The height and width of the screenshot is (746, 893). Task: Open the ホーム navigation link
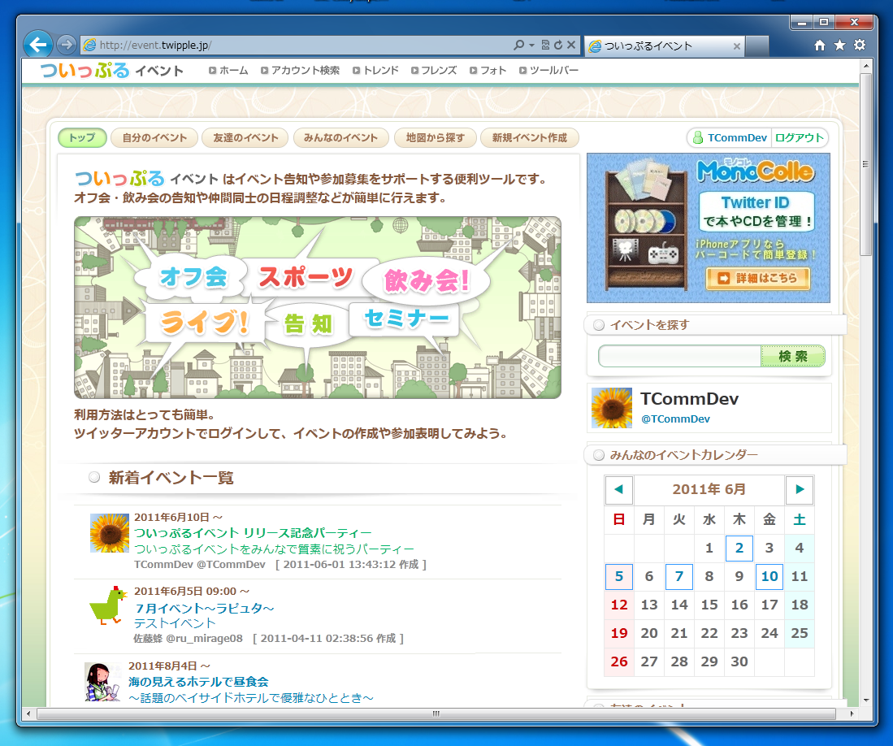coord(228,71)
